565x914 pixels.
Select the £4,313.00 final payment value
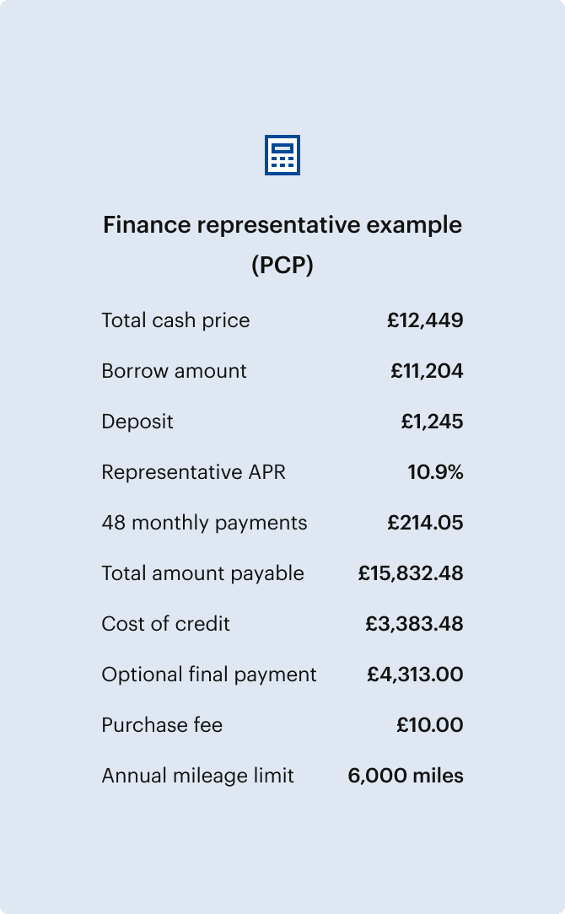coord(415,675)
